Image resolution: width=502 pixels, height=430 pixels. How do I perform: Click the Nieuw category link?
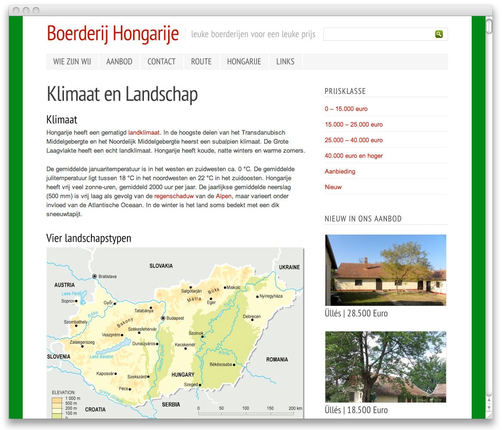(333, 187)
